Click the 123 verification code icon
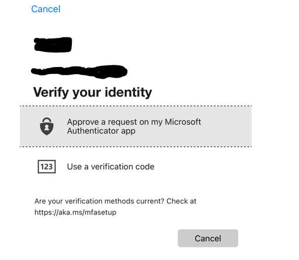This screenshot has width=299, height=260. pos(47,167)
